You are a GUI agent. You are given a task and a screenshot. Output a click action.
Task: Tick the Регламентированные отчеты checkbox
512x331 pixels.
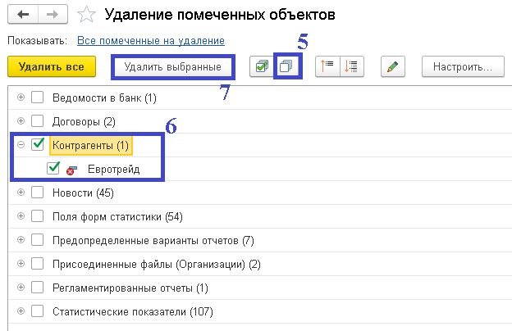pos(37,288)
